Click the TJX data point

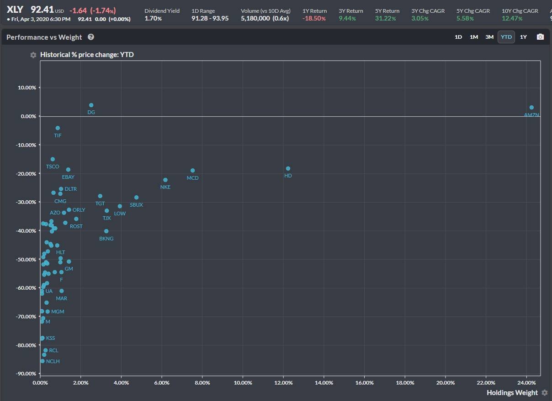coord(107,211)
